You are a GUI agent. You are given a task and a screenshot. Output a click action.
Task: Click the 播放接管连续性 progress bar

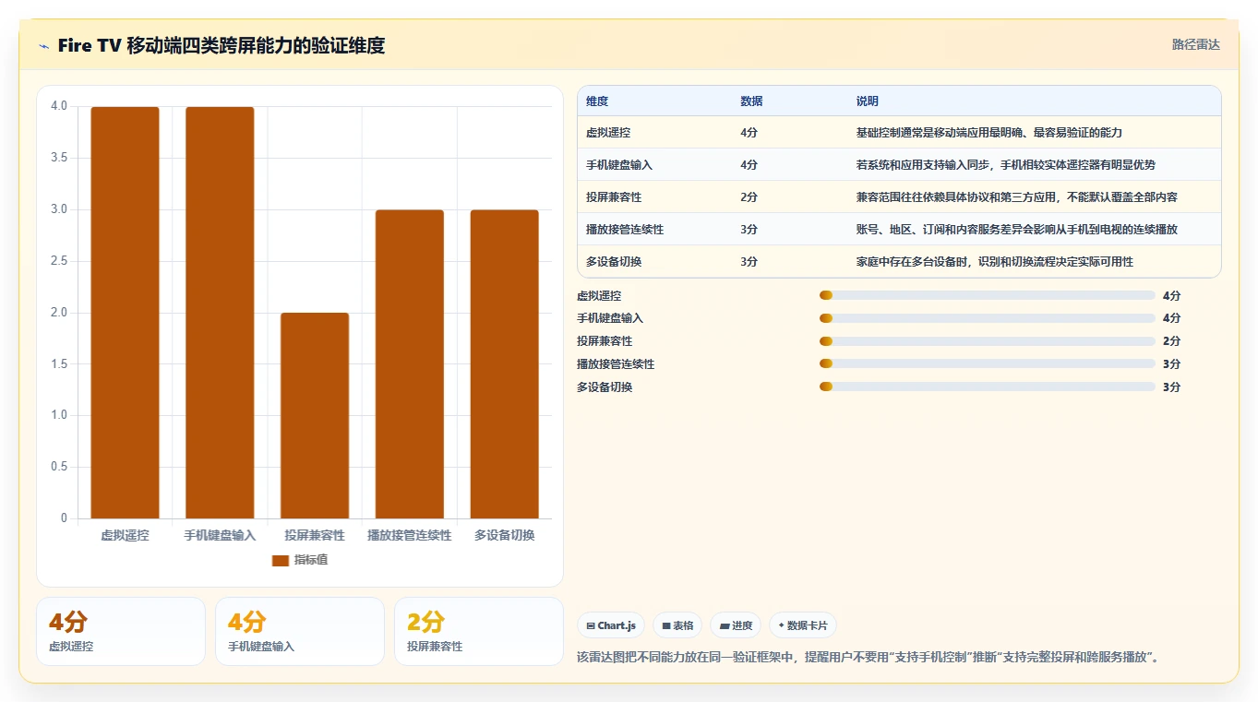point(988,363)
